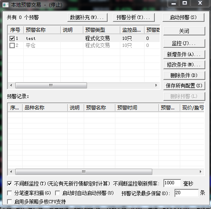Select the 平仓 alert name
211x209 pixels.
coord(31,45)
